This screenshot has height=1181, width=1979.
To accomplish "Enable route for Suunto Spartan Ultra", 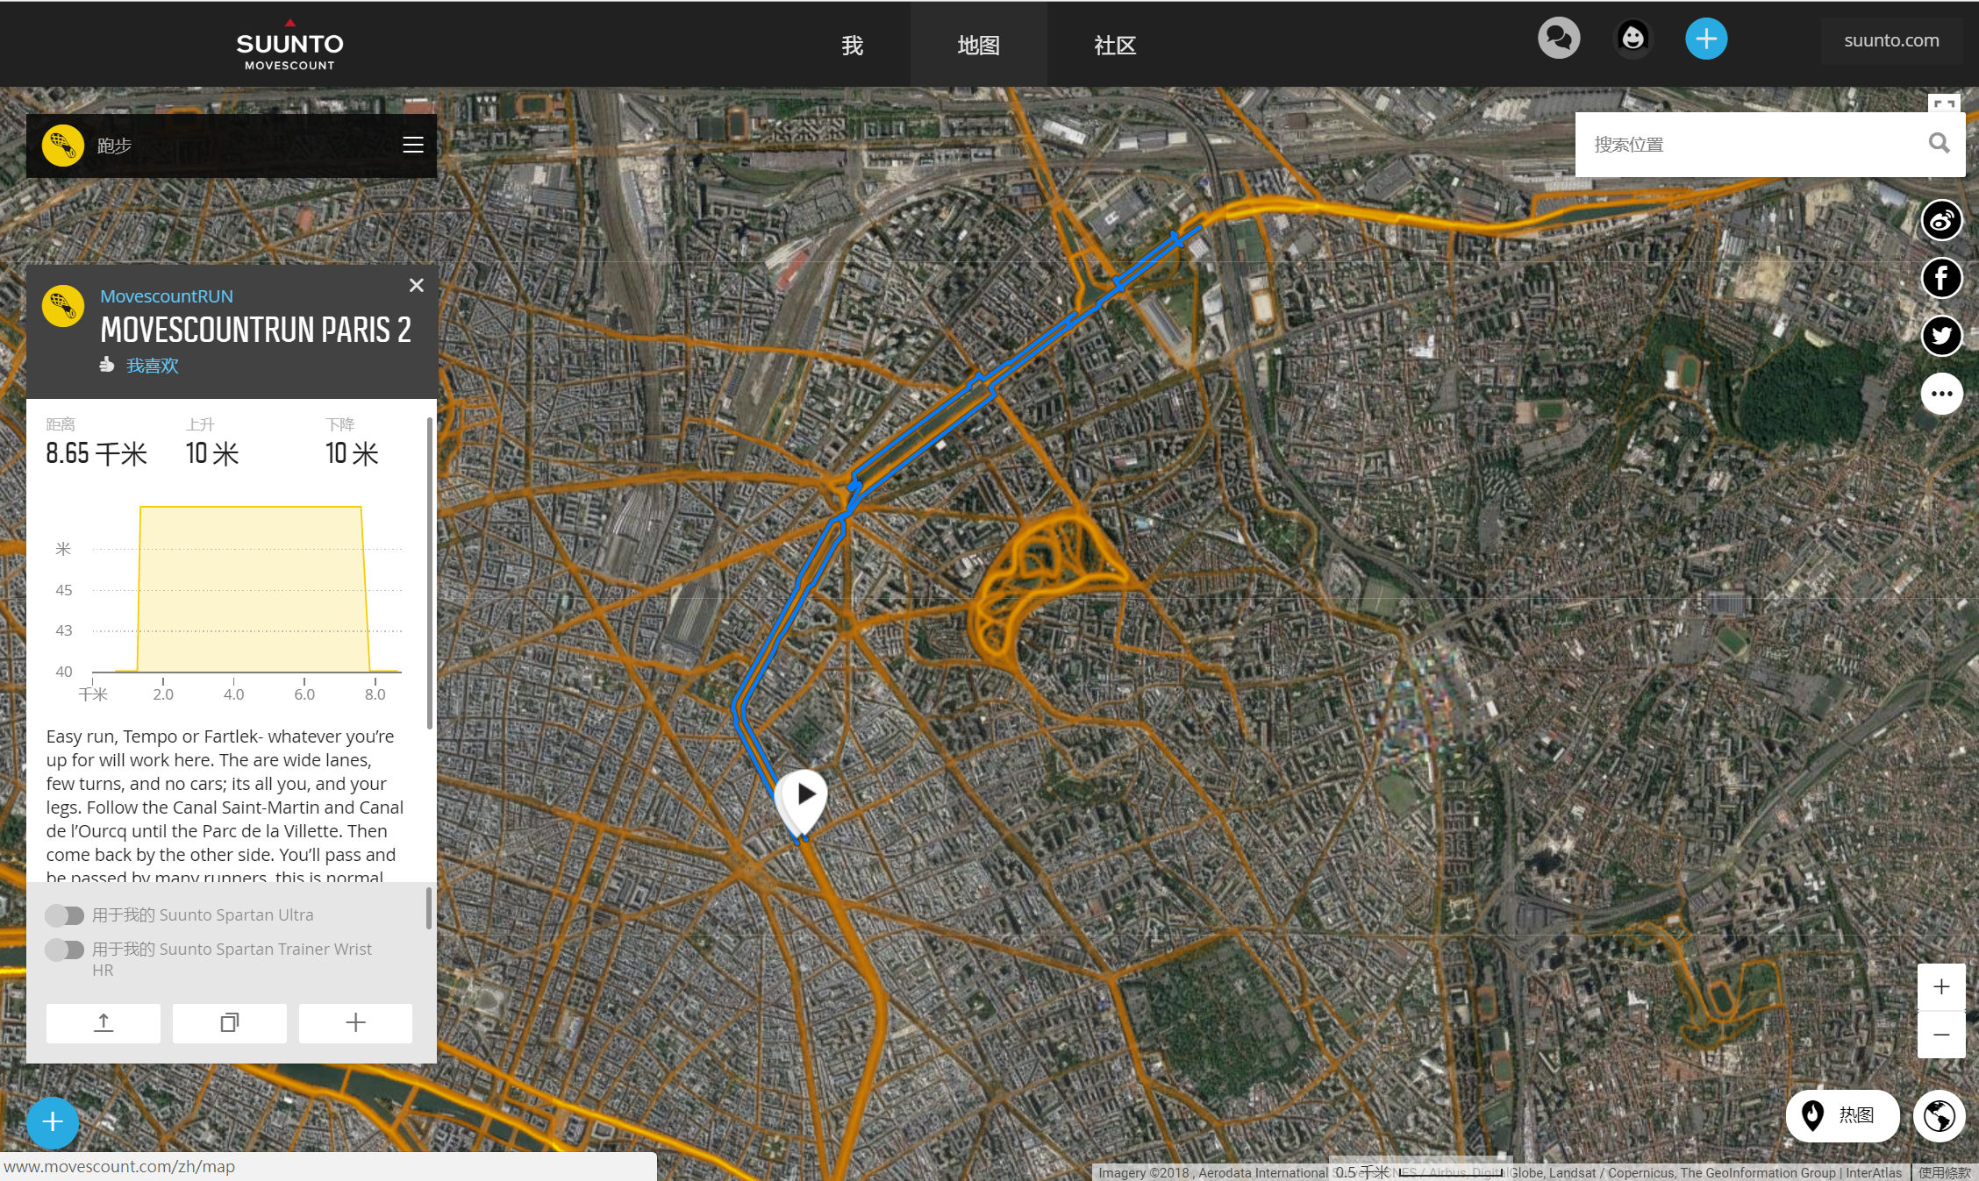I will [x=64, y=915].
